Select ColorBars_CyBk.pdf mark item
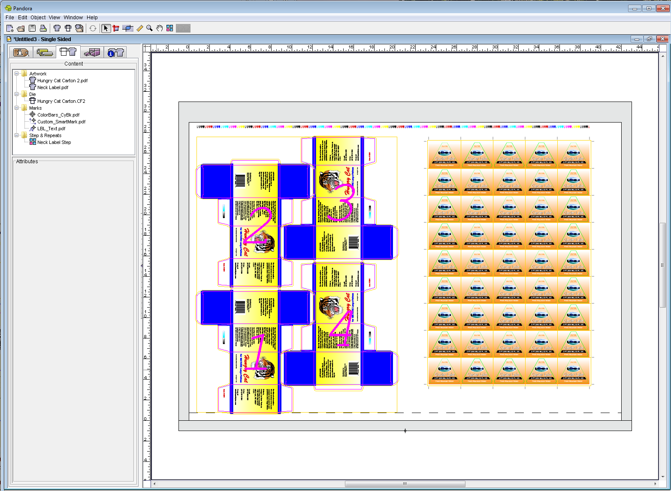The image size is (671, 491). (x=58, y=115)
